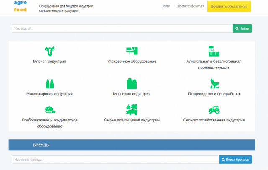The image size is (268, 170).
Task: Focus the Что ищем search field
Action: [x=122, y=28]
